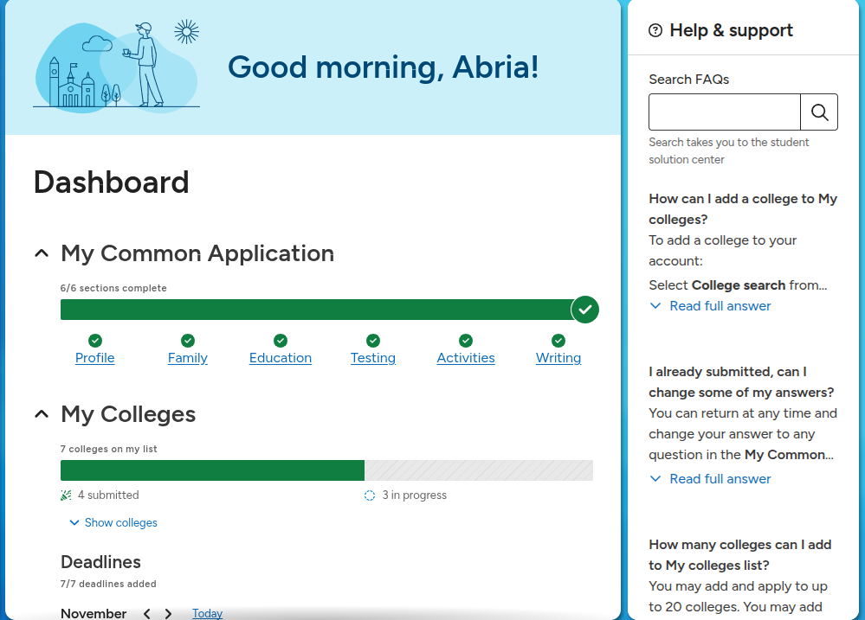Click the FAQ search magnifier button
865x620 pixels.
(x=819, y=112)
